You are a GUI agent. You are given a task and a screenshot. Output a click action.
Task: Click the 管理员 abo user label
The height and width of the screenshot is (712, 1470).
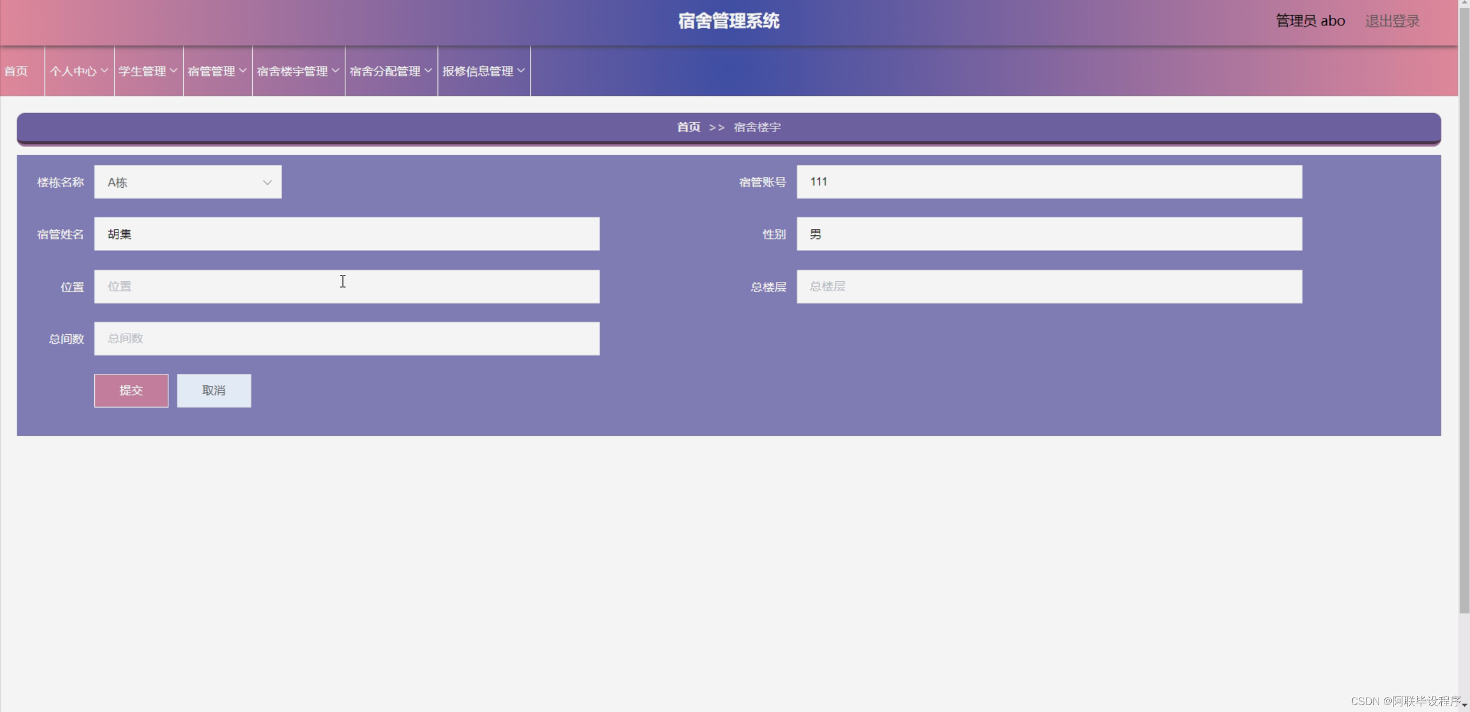click(1310, 21)
